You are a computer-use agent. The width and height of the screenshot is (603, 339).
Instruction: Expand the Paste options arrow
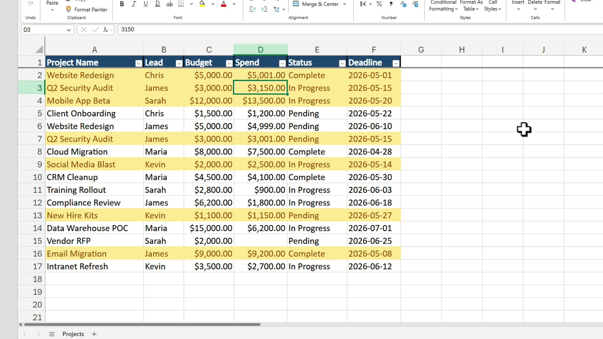[x=52, y=10]
